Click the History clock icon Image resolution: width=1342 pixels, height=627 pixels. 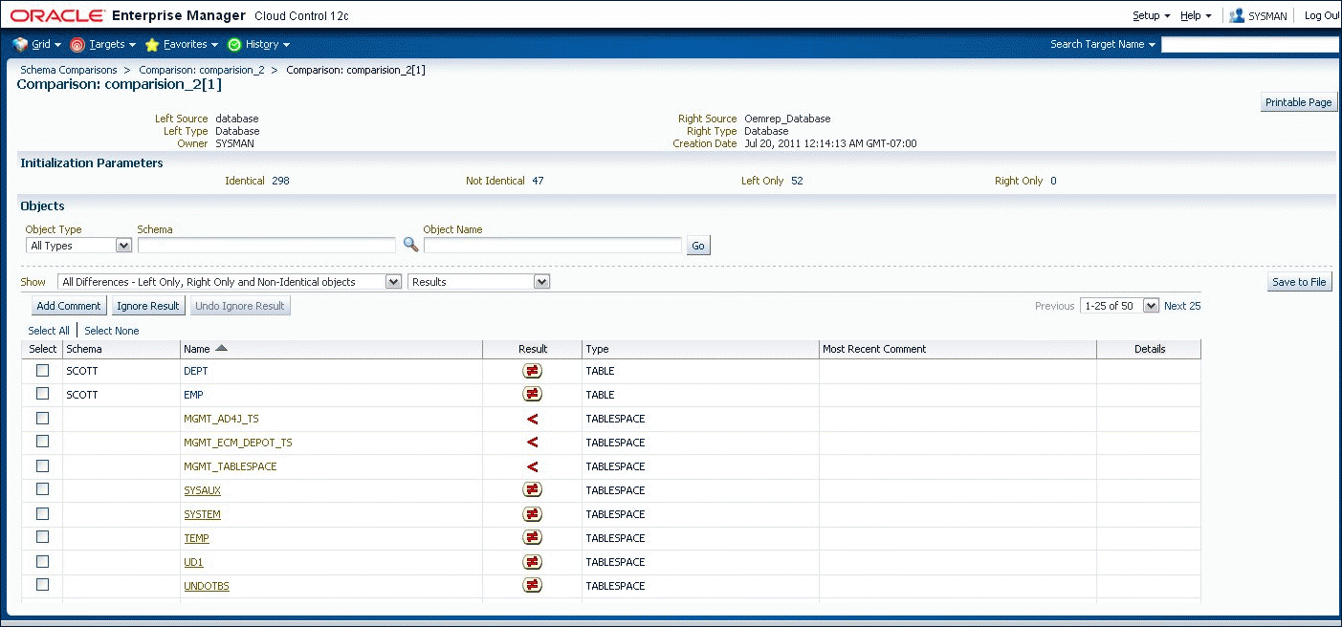coord(234,44)
